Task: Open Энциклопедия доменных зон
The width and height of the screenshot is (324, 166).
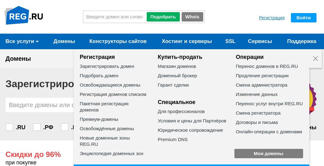Action: click(111, 154)
